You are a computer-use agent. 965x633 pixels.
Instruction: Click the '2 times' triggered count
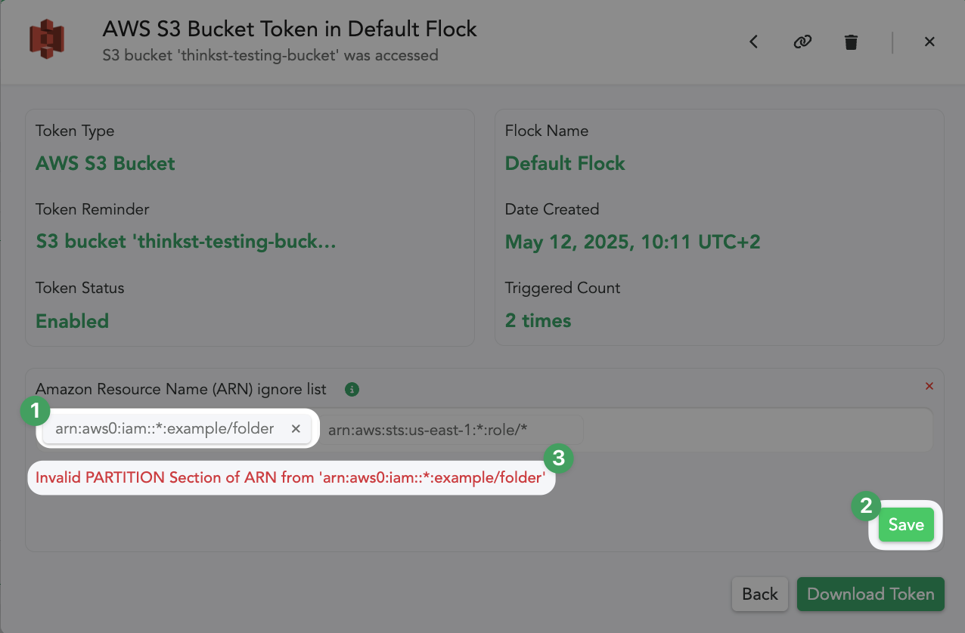[538, 321]
